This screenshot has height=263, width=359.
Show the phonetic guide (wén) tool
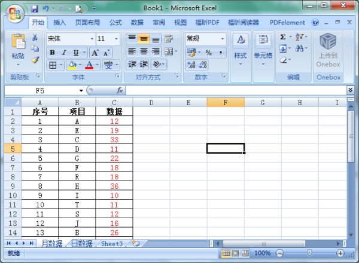click(108, 65)
